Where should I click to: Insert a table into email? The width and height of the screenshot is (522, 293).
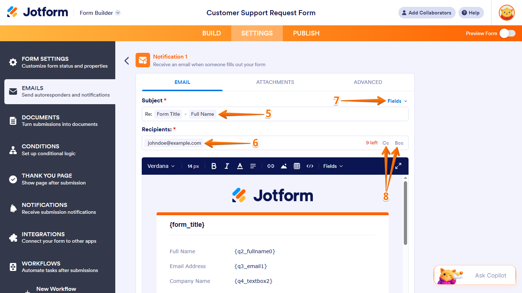[297, 166]
